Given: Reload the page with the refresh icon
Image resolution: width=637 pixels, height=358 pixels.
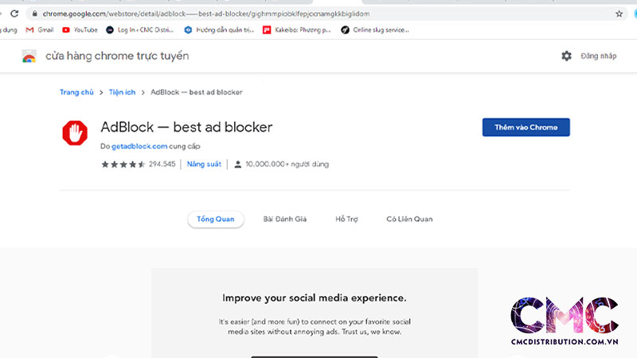Looking at the screenshot, I should (x=14, y=14).
